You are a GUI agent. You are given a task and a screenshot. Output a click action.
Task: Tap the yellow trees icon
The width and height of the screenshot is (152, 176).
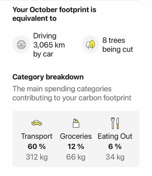90,45
